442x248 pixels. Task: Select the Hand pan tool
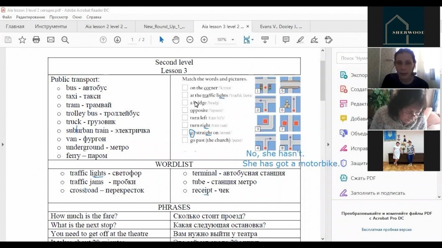point(175,40)
